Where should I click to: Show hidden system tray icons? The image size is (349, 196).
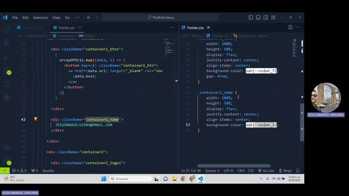[261, 179]
